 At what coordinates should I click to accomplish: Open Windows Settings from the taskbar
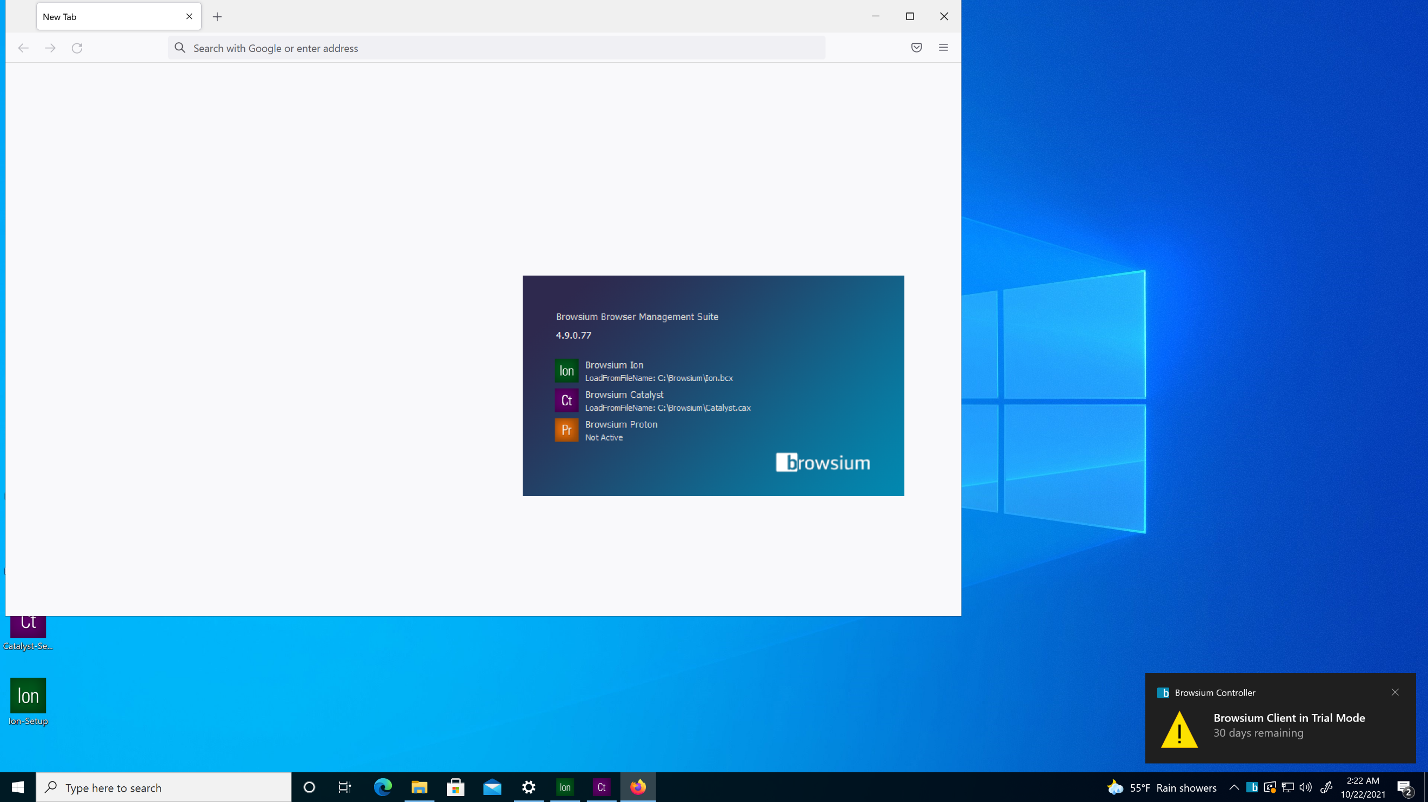tap(529, 787)
